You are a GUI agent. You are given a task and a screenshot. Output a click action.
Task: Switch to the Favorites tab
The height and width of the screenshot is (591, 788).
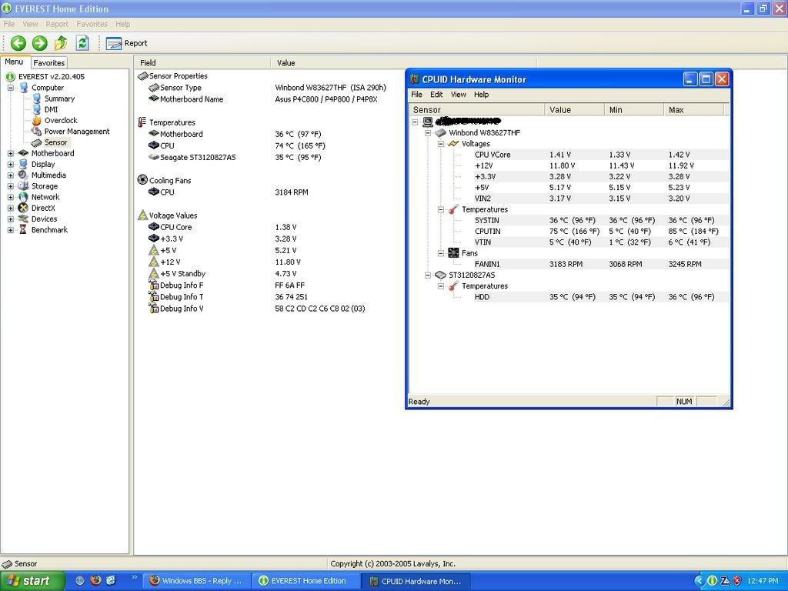[x=48, y=63]
